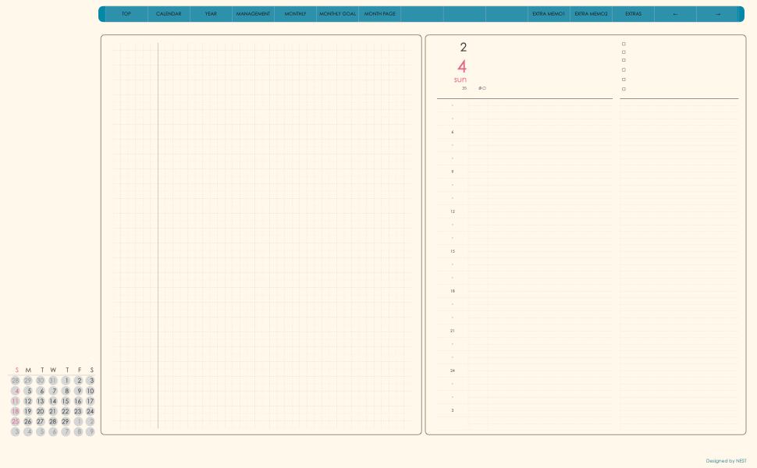Viewport: 757px width, 468px height.
Task: Jump to day 20 in mini calendar
Action: tap(41, 411)
